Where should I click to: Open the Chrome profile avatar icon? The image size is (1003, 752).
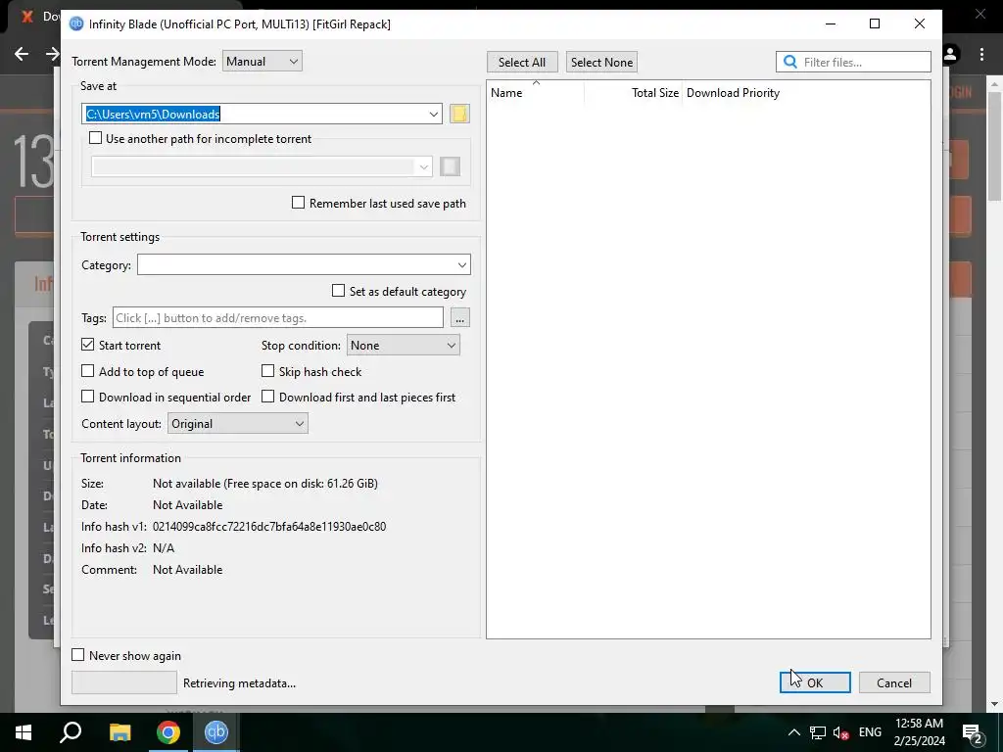[x=950, y=55]
